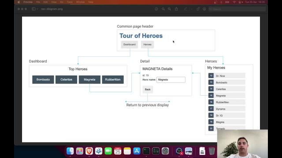Screen dimensions: 282x158
Task: Open Launchpad from the Dock
Action: pyautogui.click(x=79, y=151)
